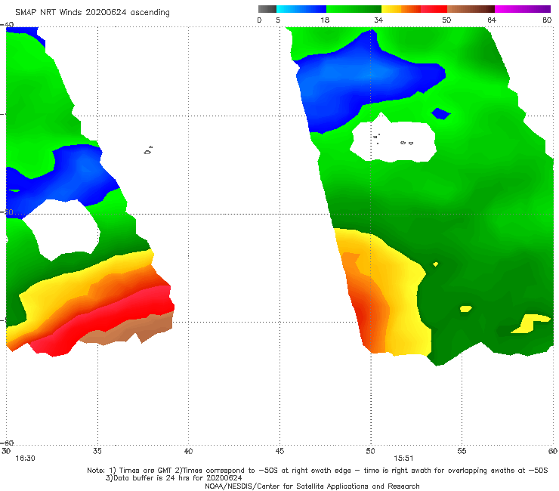Image resolution: width=559 pixels, height=491 pixels.
Task: Select the cyan-to-blue segment of the color bar
Action: (301, 9)
